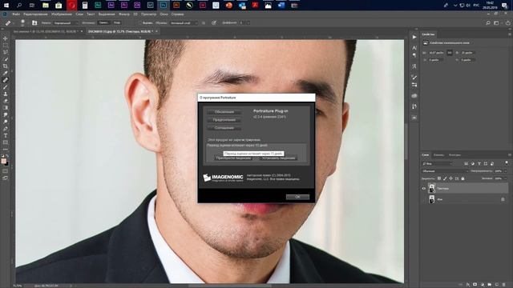Open the Изображение menu
The height and width of the screenshot is (288, 513).
pos(62,14)
